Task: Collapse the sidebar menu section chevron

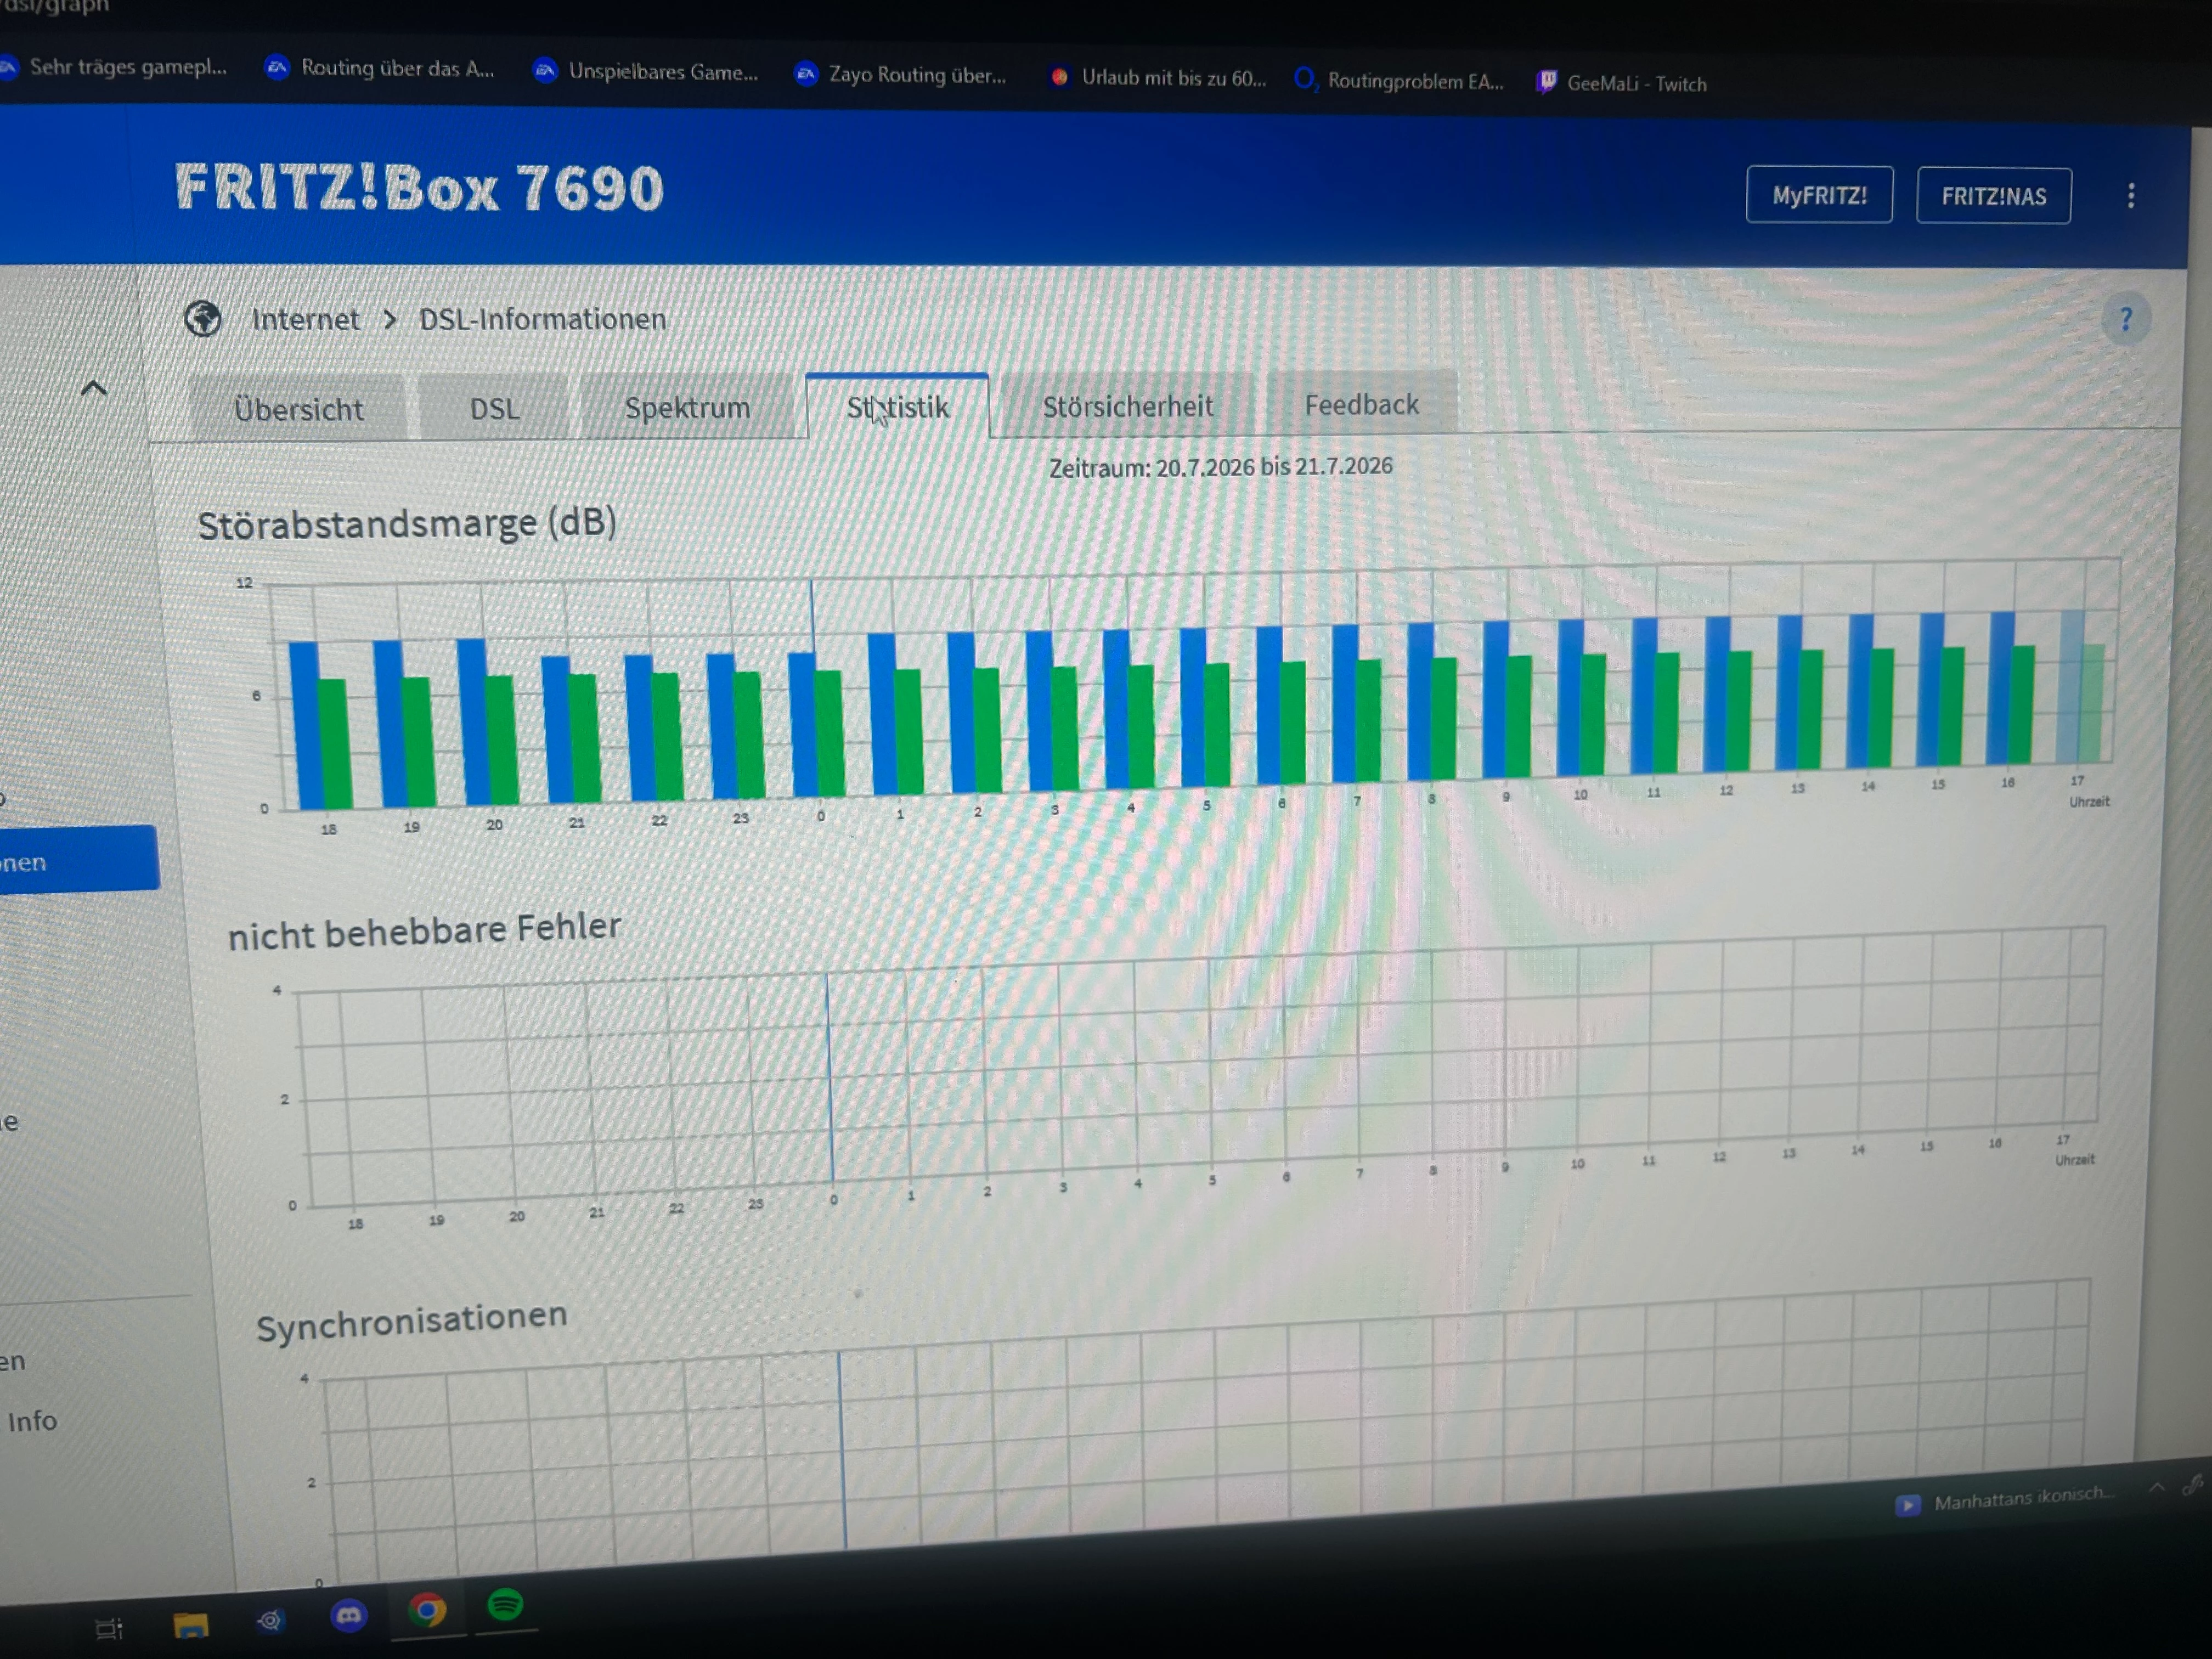Action: pyautogui.click(x=93, y=388)
